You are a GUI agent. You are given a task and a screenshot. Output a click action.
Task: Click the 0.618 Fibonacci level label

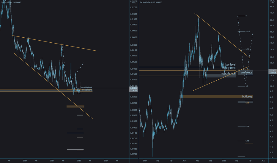click(247, 103)
